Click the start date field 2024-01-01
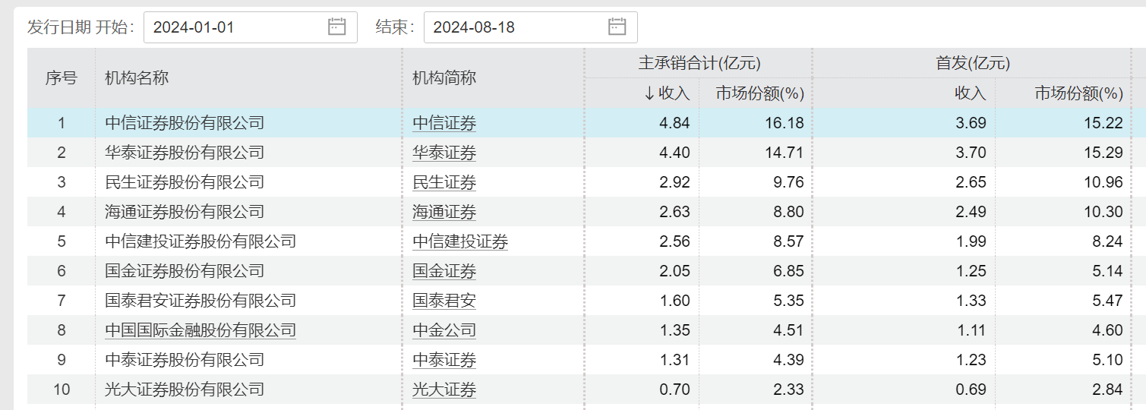 click(250, 27)
